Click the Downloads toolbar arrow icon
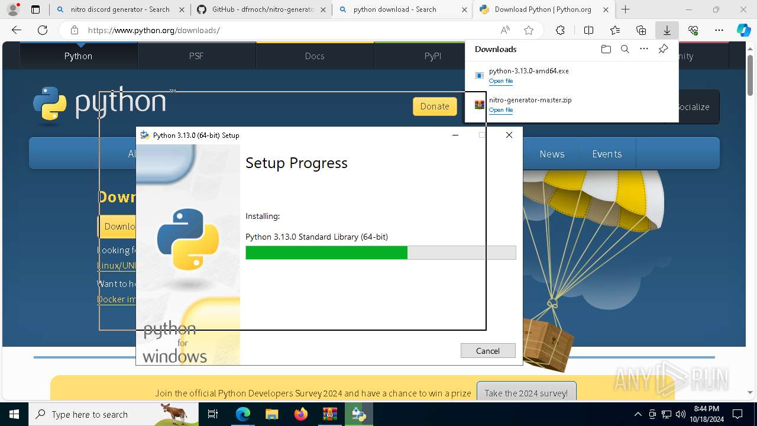The image size is (757, 426). [667, 30]
